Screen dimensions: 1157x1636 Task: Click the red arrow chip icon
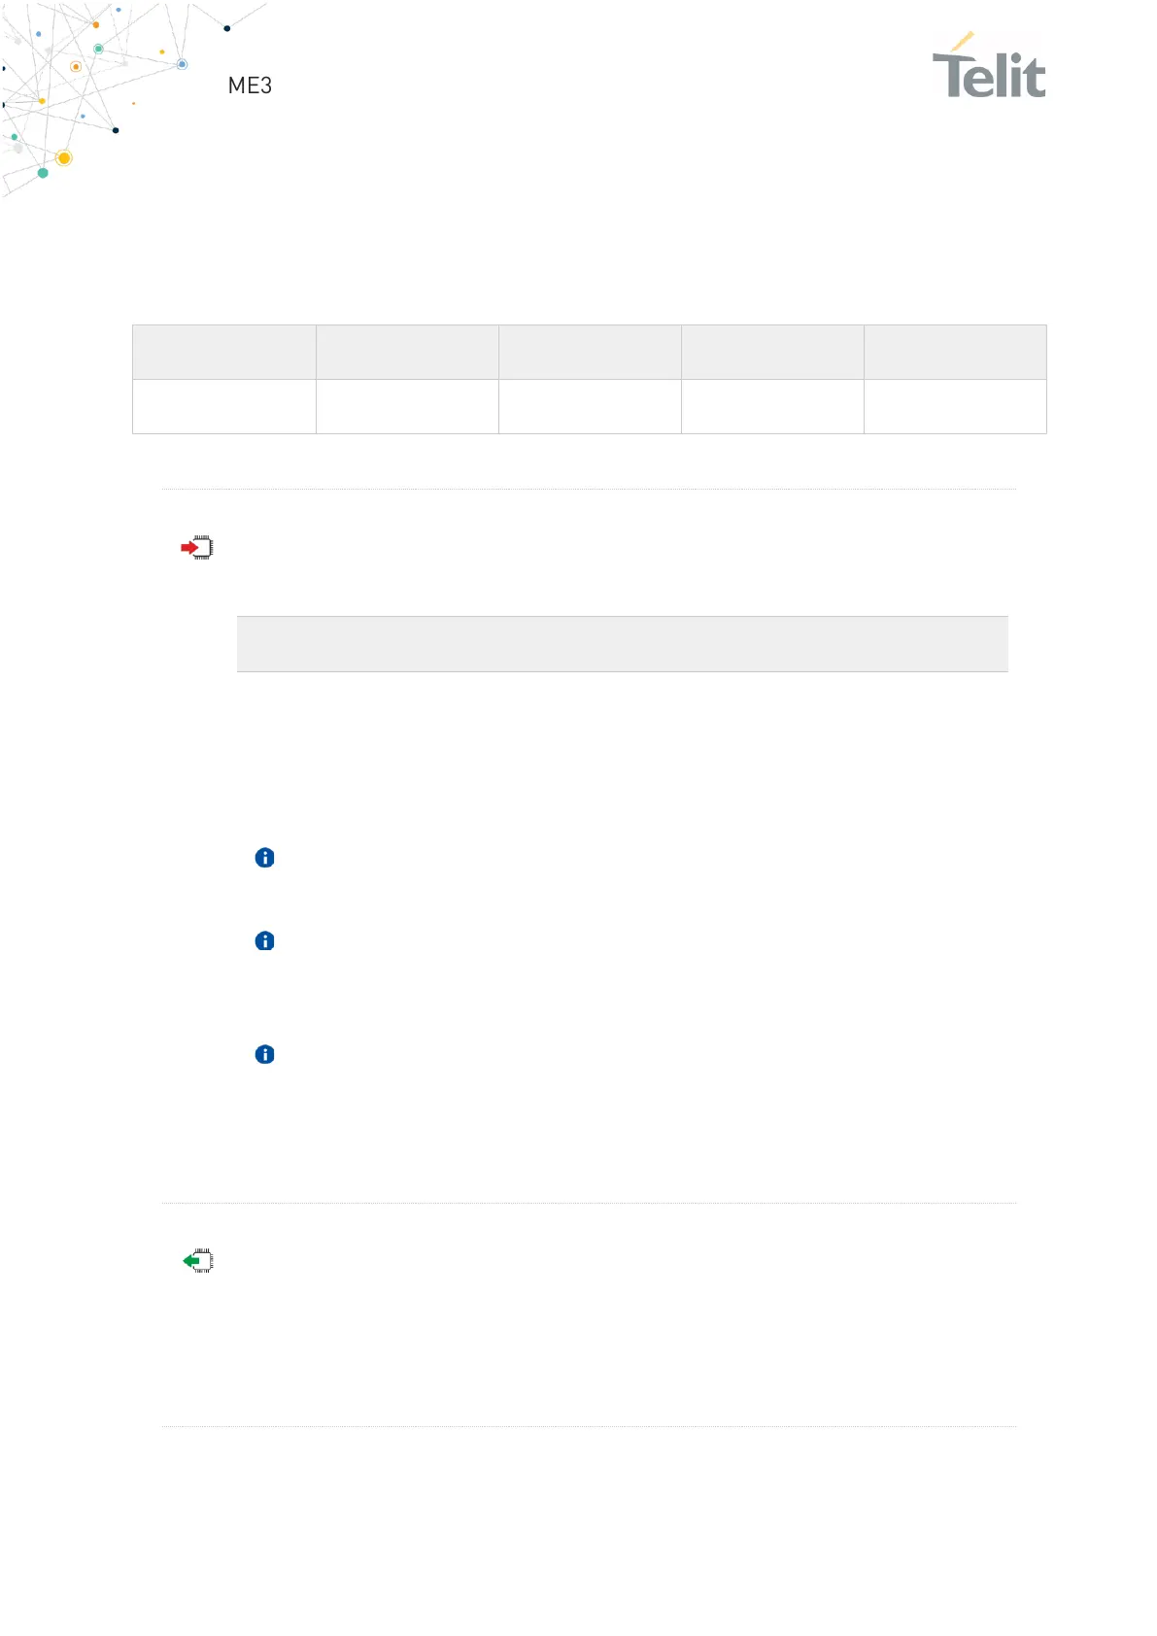(x=197, y=548)
